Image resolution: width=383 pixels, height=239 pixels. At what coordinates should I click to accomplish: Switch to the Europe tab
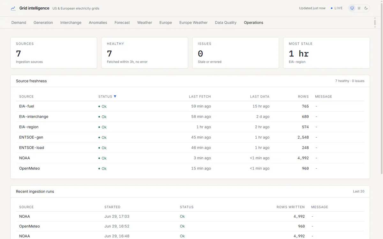[x=166, y=23]
